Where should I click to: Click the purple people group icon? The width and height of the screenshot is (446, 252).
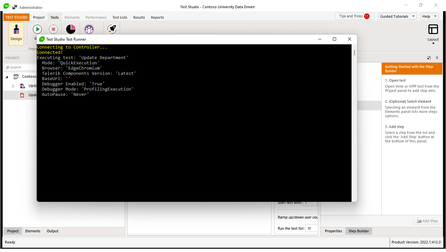point(89,29)
